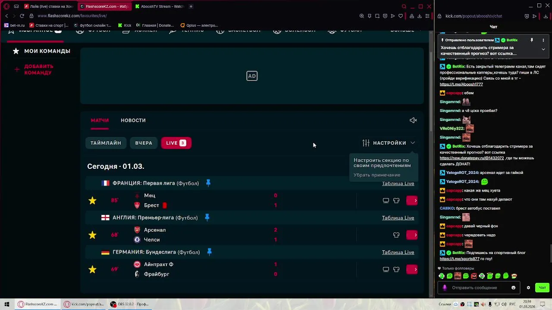Send message with green Чат button

coord(542,288)
